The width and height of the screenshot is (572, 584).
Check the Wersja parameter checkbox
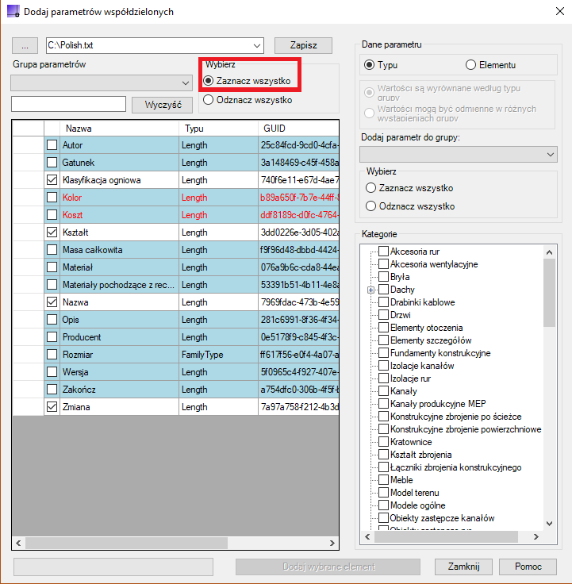click(x=52, y=371)
